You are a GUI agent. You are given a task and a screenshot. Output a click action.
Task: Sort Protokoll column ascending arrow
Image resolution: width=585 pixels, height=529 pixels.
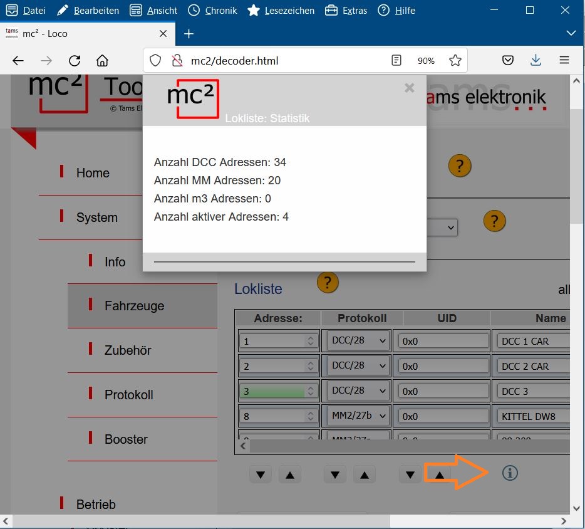coord(365,475)
